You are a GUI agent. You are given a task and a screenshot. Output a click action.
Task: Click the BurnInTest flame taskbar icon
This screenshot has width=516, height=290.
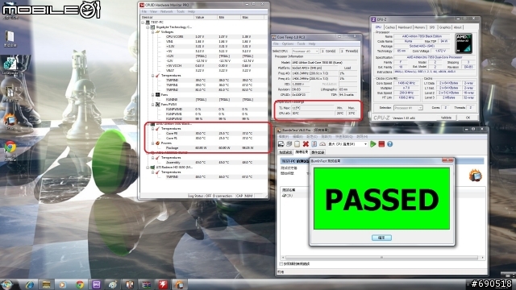[179, 284]
